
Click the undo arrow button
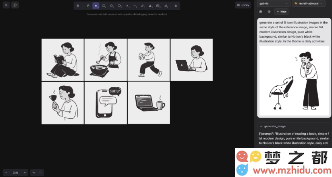click(x=34, y=173)
